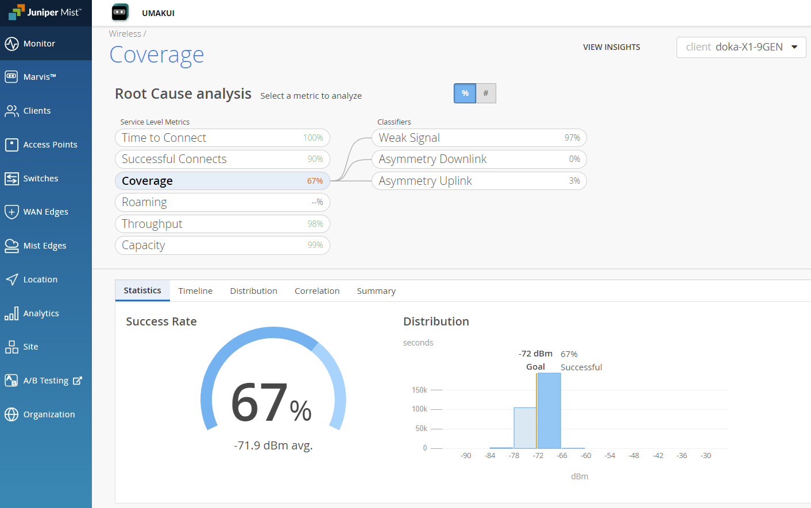The height and width of the screenshot is (508, 811).
Task: Open the Access Points icon
Action: coord(11,145)
